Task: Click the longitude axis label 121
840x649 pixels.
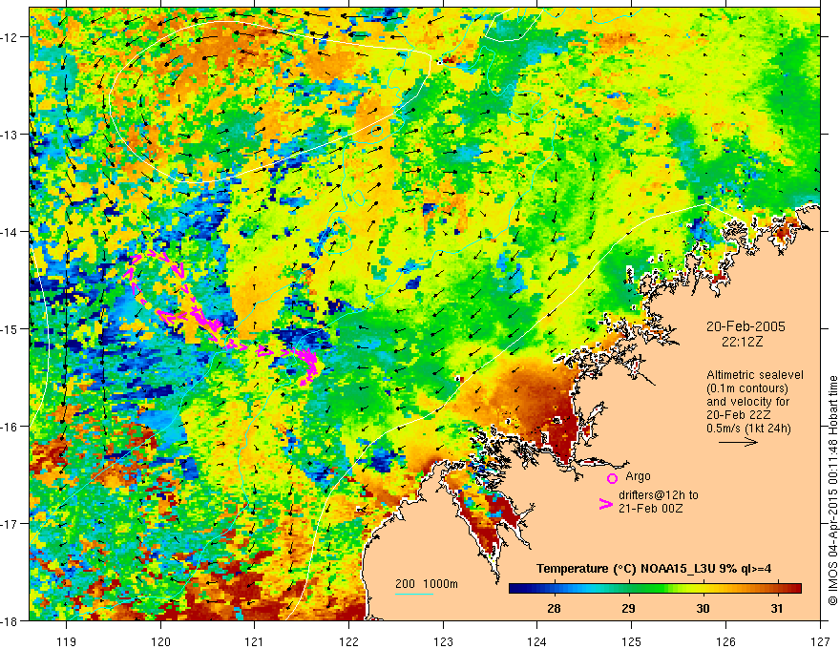Action: pyautogui.click(x=255, y=641)
